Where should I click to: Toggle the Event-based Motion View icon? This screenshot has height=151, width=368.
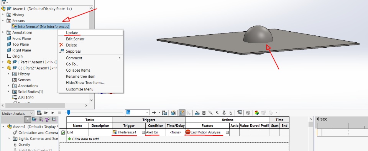182,113
